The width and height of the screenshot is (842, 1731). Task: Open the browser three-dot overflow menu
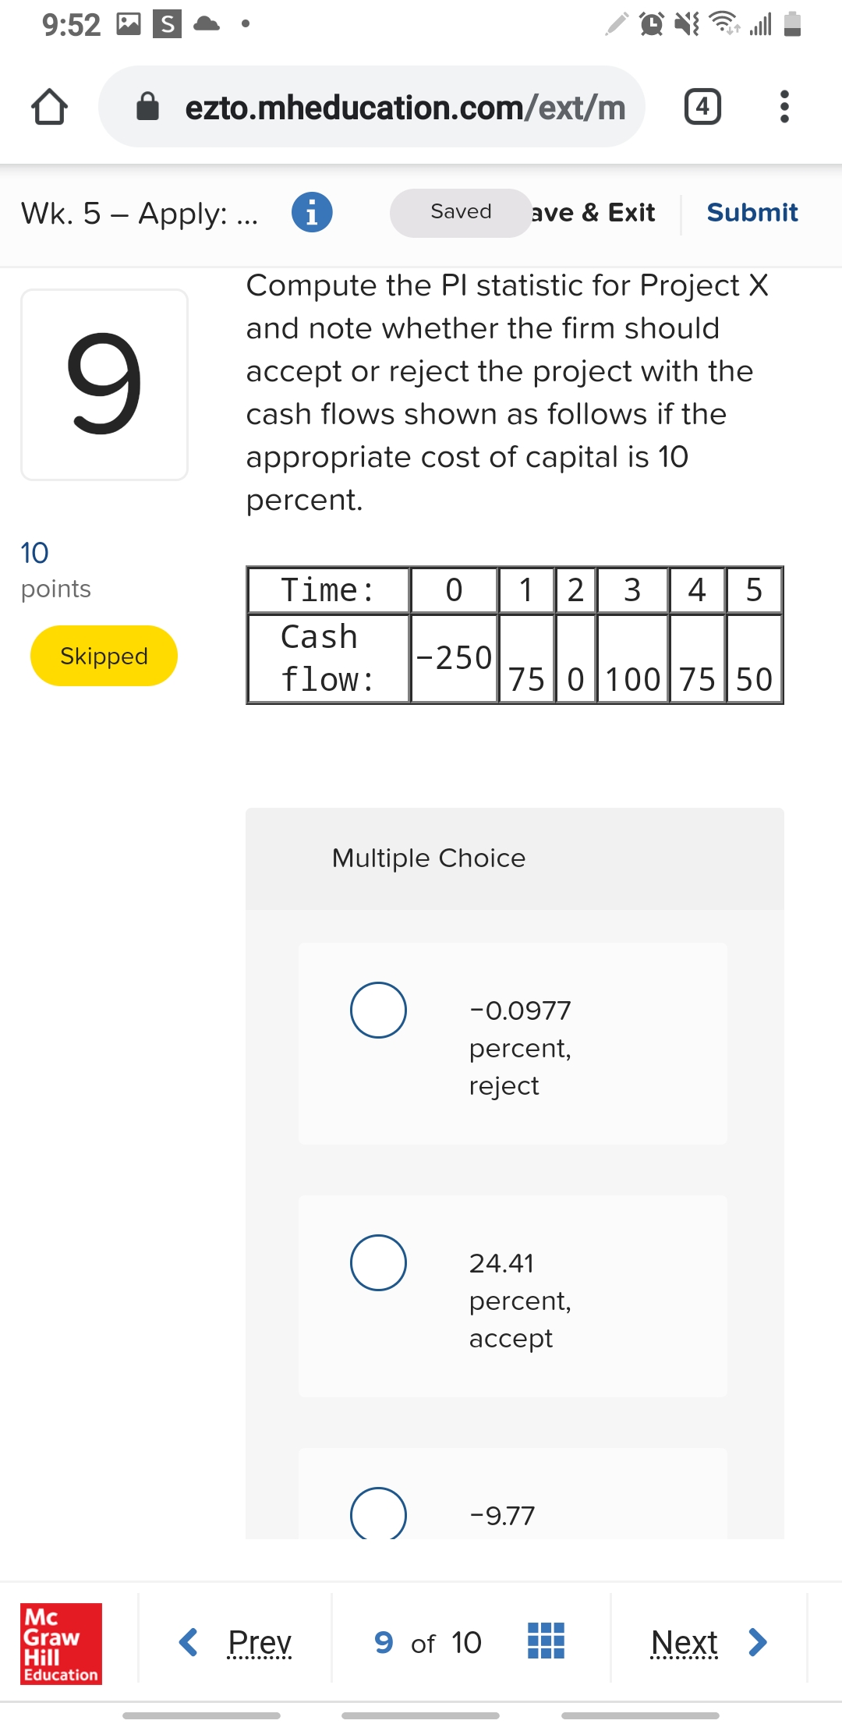point(784,107)
